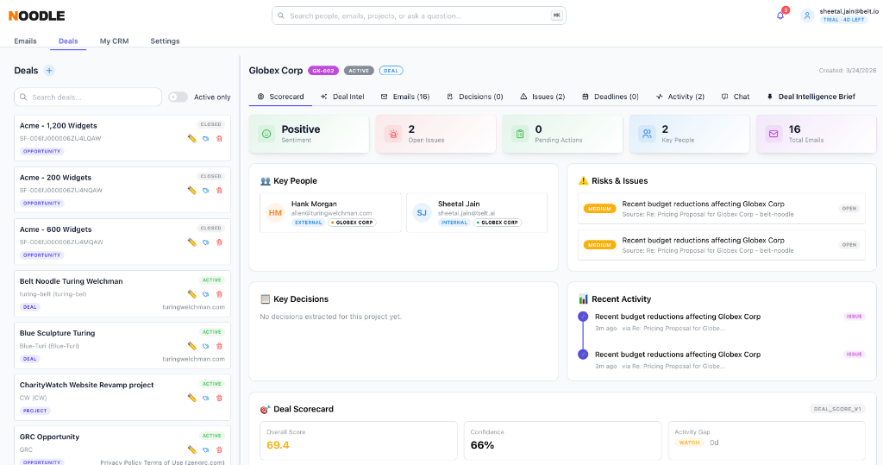
Task: Open the Deal Intel tab
Action: 342,97
